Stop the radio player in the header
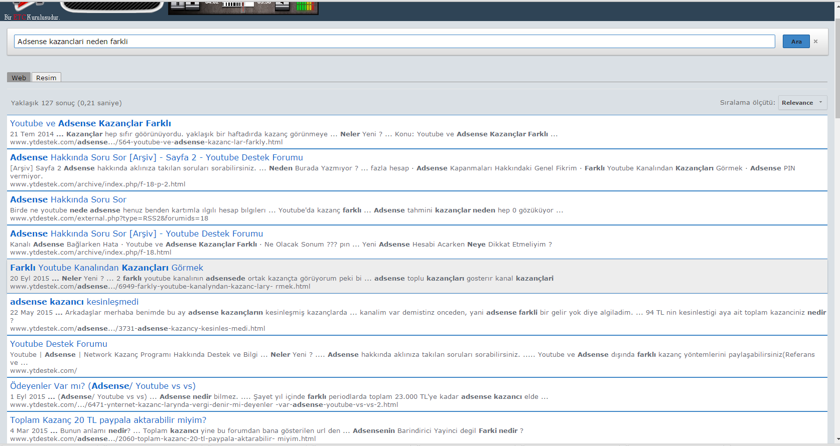 tap(193, 6)
